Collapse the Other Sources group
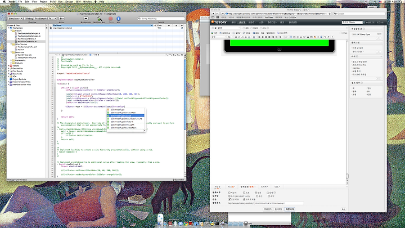The height and width of the screenshot is (228, 405). pyautogui.click(x=11, y=44)
